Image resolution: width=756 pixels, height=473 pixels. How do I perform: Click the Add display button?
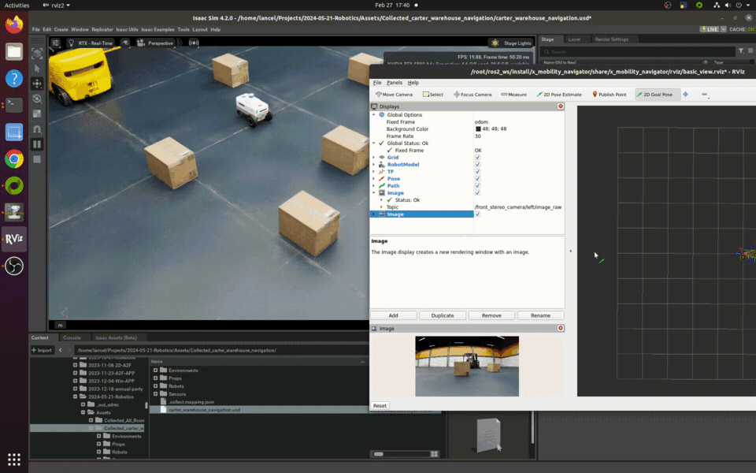(x=393, y=315)
